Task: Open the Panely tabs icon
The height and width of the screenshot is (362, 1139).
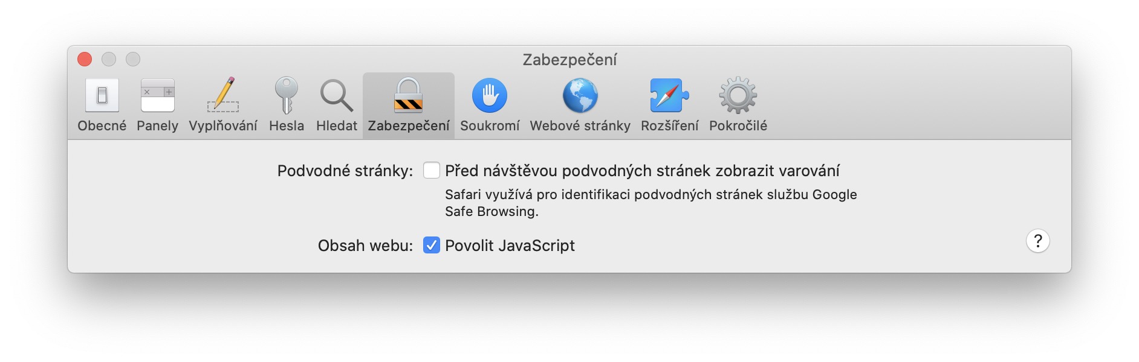Action: tap(157, 95)
